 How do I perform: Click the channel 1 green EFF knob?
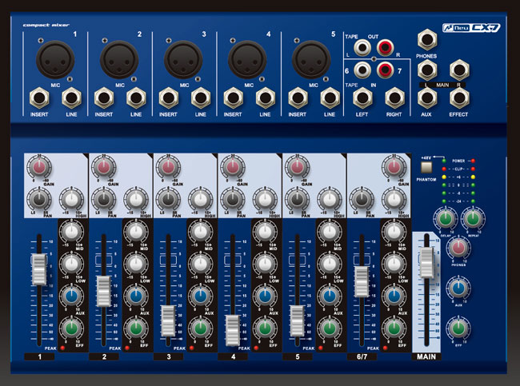click(x=73, y=326)
